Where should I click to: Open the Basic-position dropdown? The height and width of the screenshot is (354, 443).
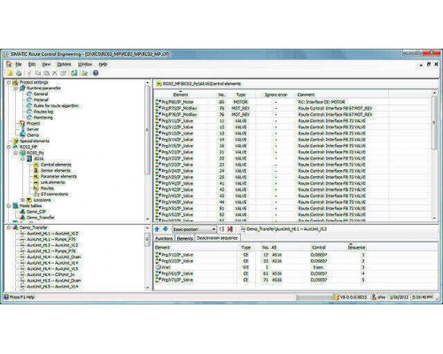click(194, 229)
